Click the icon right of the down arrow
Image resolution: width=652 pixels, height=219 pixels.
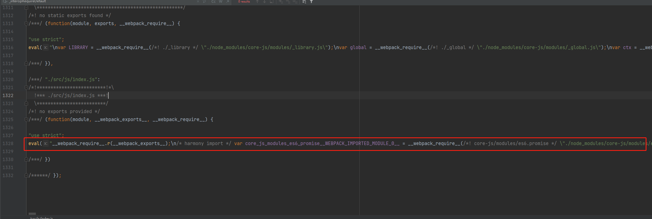click(x=272, y=1)
